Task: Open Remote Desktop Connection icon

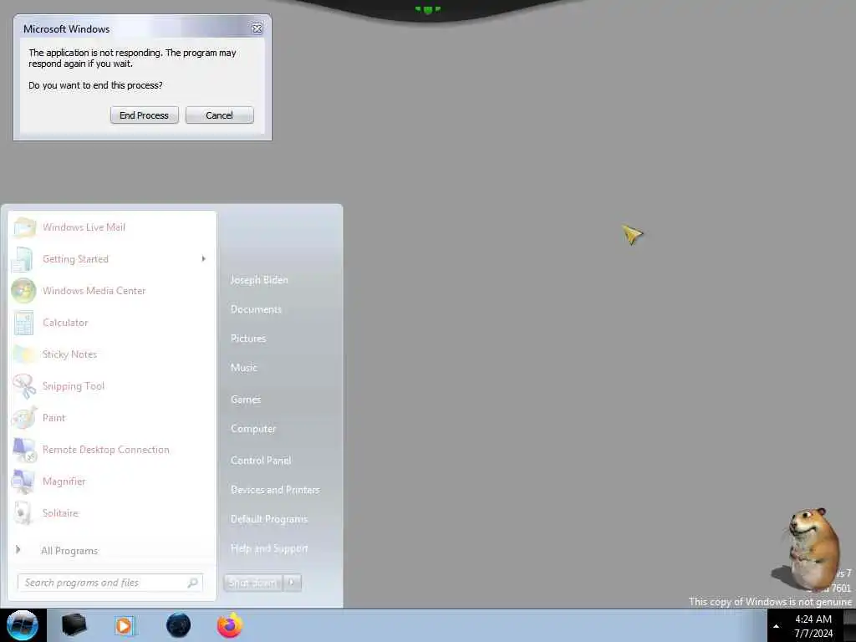Action: [x=23, y=450]
